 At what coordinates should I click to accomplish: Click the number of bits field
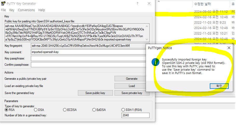pyautogui.click(x=136, y=115)
